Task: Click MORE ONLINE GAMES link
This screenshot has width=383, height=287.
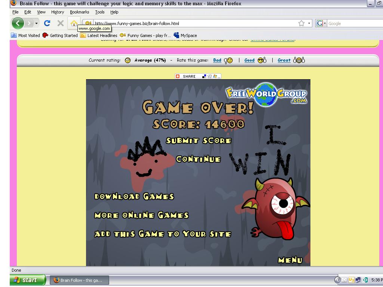Action: 141,215
